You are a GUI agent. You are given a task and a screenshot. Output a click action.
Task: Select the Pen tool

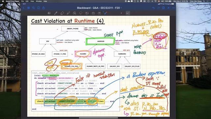pos(56,13)
